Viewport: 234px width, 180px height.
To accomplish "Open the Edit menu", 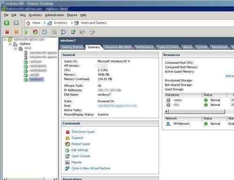I will 14,15.
